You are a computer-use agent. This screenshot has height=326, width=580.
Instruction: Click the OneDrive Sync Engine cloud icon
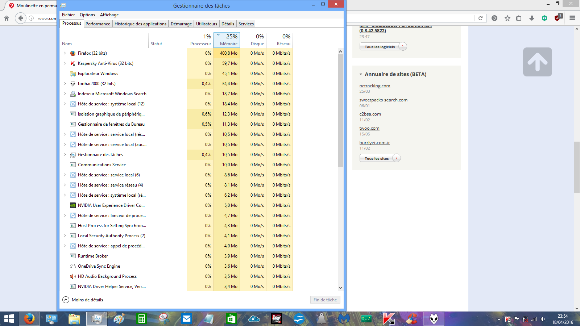[x=73, y=266]
